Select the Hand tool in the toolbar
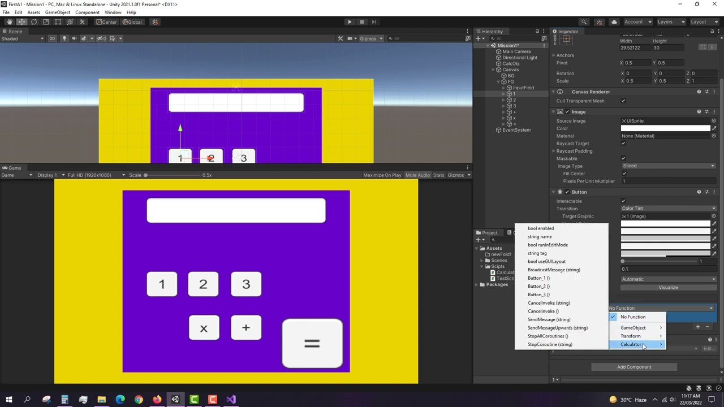 10,22
